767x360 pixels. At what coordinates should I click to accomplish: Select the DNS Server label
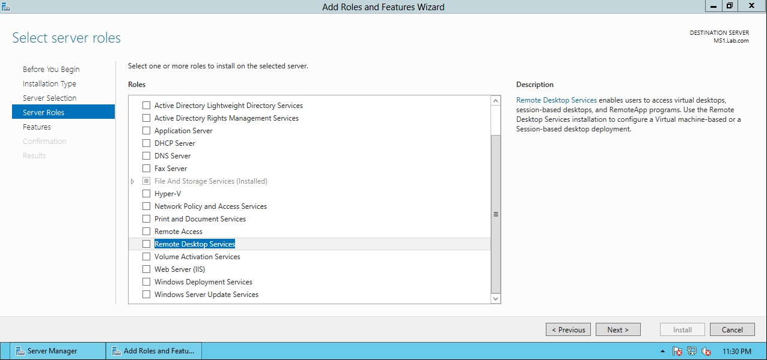173,156
